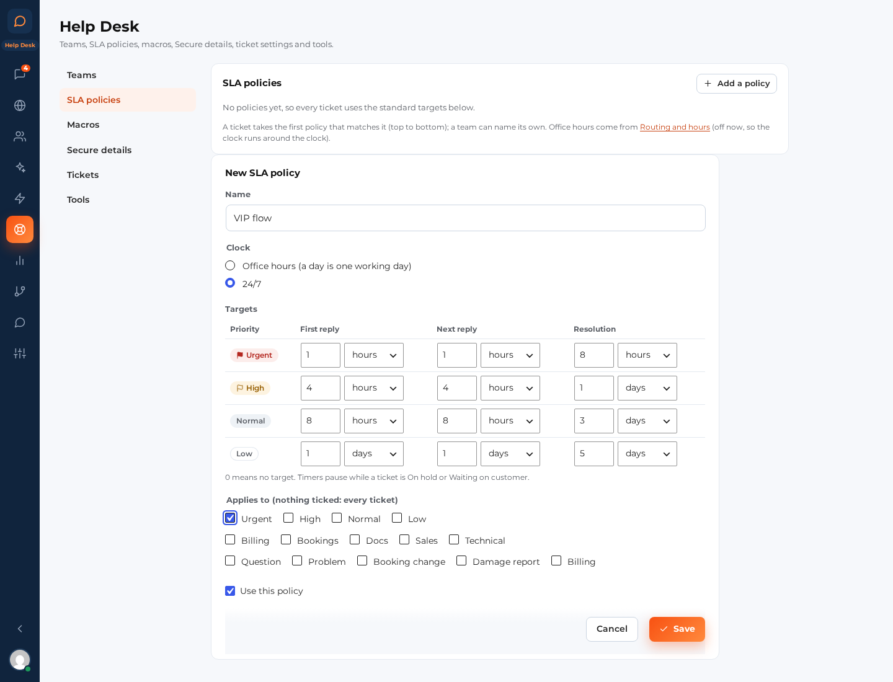
Task: Cancel the new SLA policy form
Action: coord(612,629)
